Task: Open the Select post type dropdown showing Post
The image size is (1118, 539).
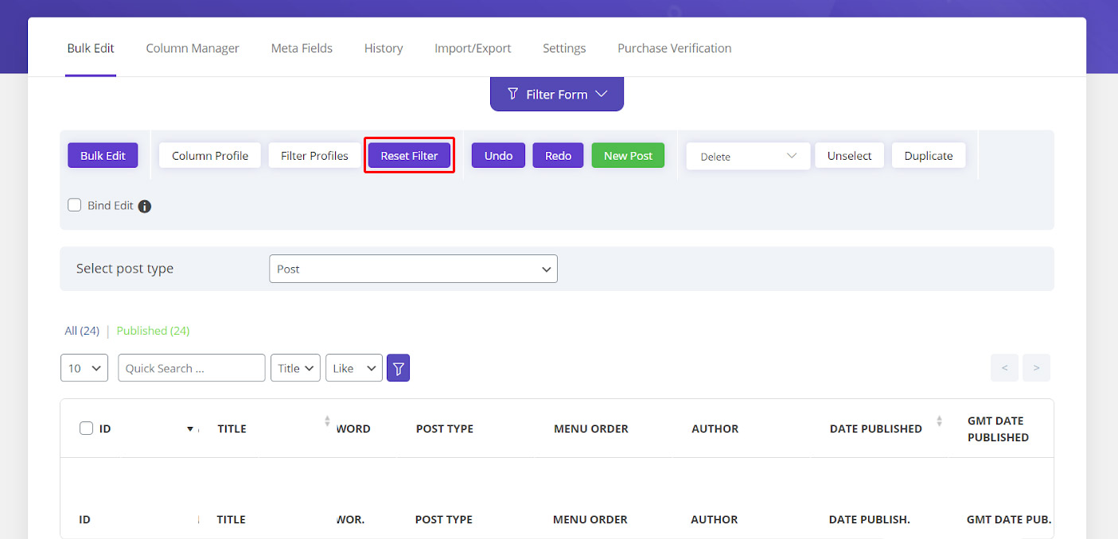Action: click(413, 269)
